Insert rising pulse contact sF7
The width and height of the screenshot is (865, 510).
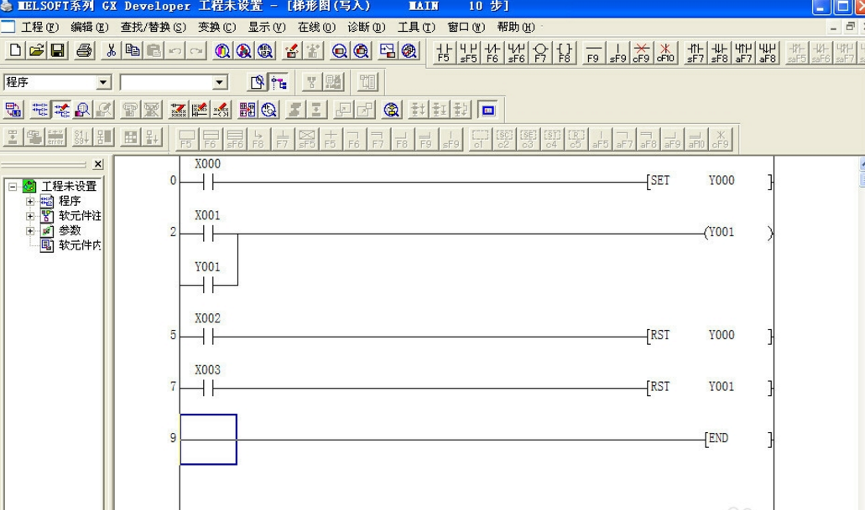pyautogui.click(x=696, y=52)
